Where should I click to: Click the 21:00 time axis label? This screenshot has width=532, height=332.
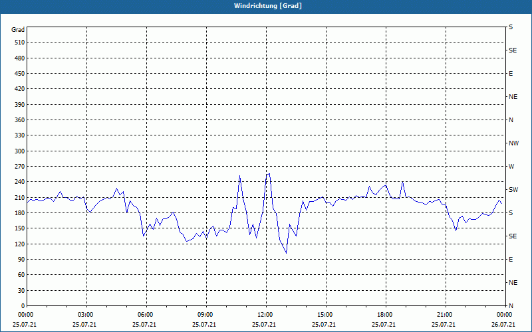click(443, 315)
